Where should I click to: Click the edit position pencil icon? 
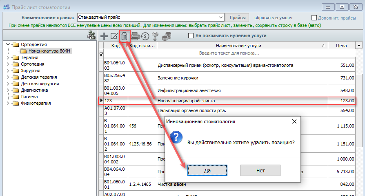(x=114, y=36)
